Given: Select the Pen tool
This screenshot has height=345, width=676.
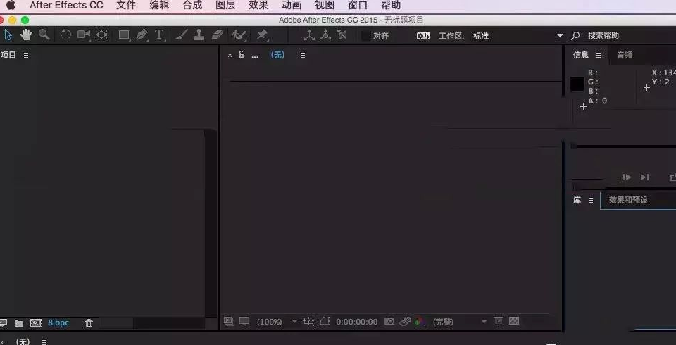Looking at the screenshot, I should click(x=142, y=35).
